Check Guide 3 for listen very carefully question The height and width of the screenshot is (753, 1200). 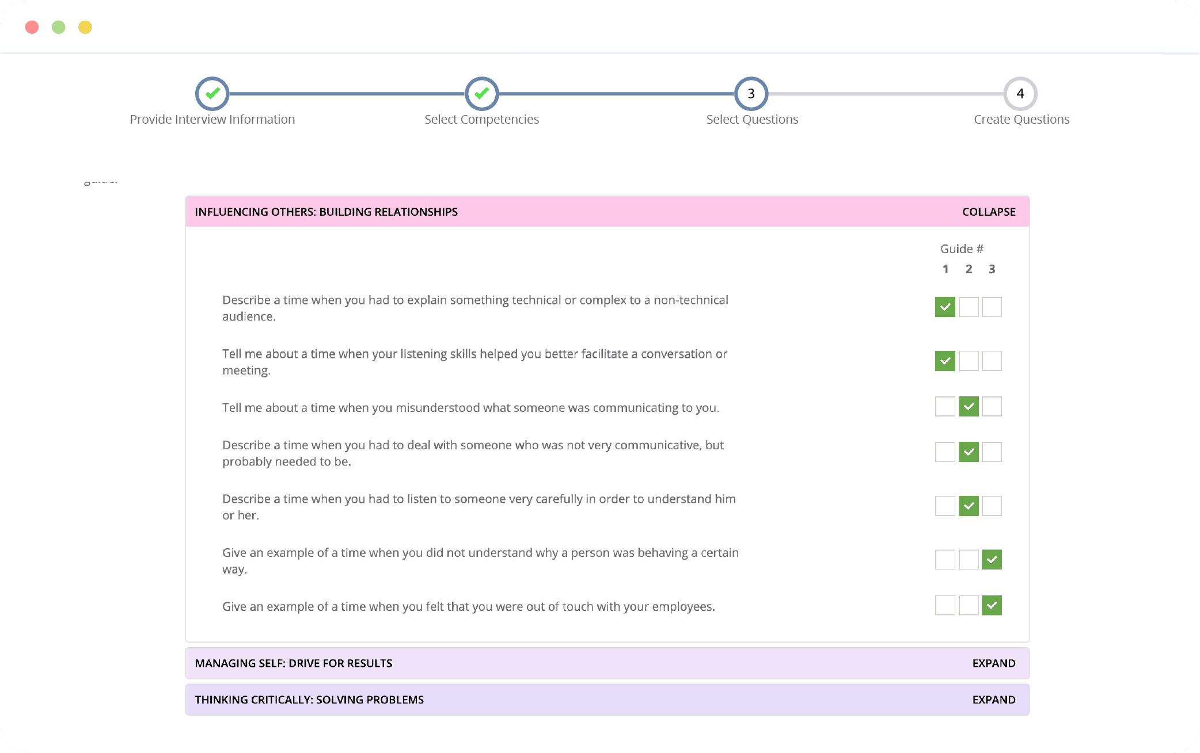(x=992, y=506)
